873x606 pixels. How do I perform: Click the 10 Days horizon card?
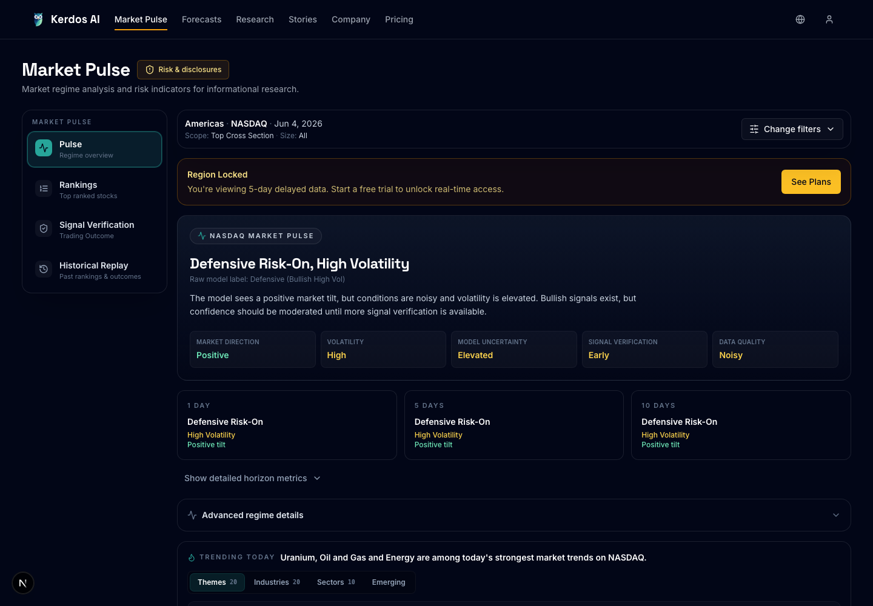point(741,425)
